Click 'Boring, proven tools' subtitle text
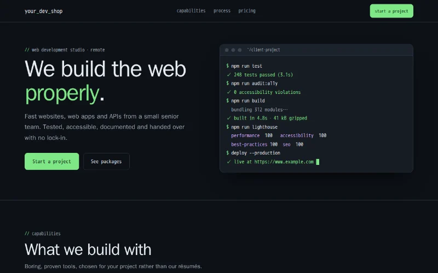This screenshot has width=438, height=273. click(x=113, y=266)
